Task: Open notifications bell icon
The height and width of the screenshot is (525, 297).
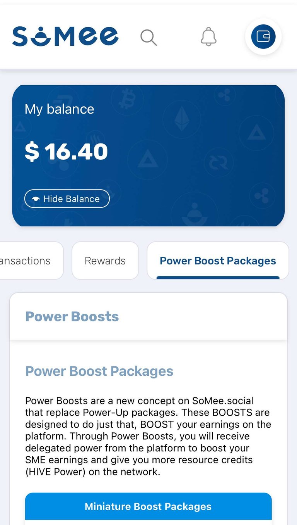Action: (x=208, y=37)
